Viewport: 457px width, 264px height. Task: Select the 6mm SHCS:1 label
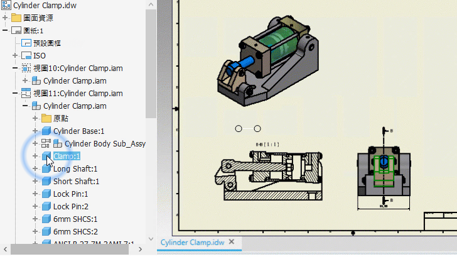tap(75, 219)
